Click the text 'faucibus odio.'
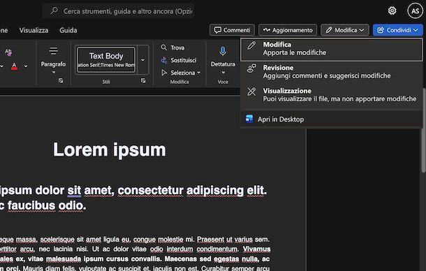The image size is (426, 271). (x=47, y=205)
